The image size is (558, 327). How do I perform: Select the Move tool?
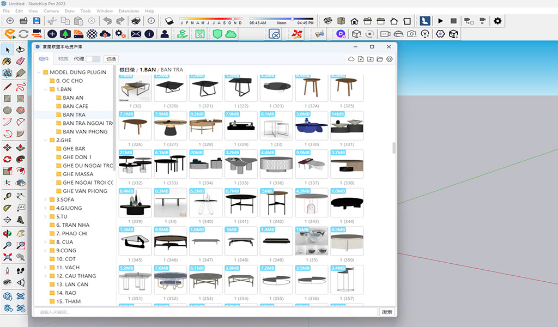[x=7, y=148]
